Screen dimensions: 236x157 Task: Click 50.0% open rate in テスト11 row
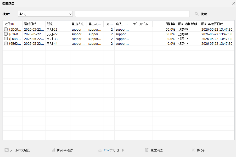coord(170,30)
